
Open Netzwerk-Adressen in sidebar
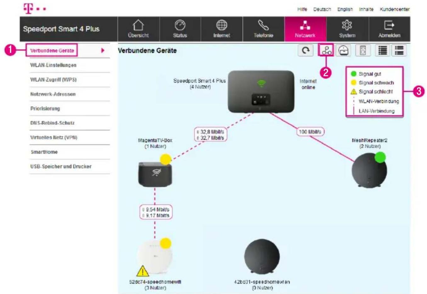tap(53, 94)
